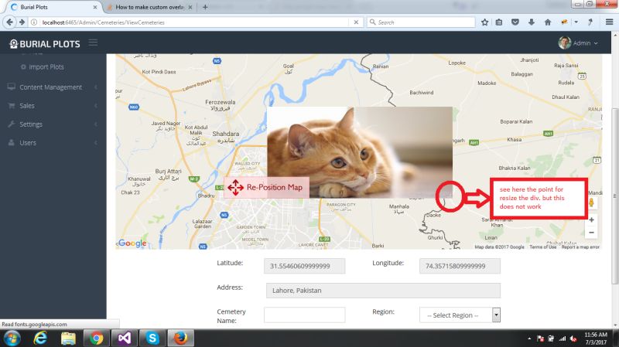The height and width of the screenshot is (347, 619).
Task: Click the volume icon in system tray
Action: (x=573, y=338)
